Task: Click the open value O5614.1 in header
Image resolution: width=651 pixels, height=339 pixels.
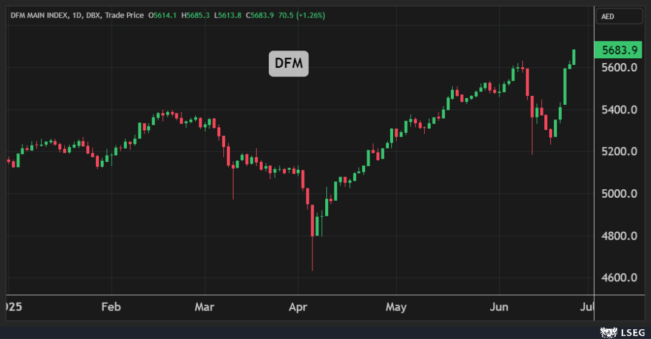Action: pos(164,15)
